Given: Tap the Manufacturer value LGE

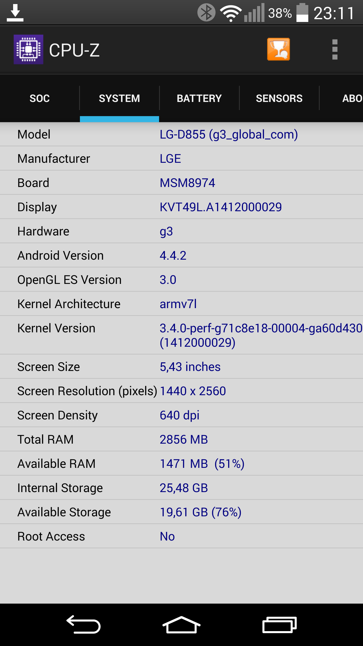Looking at the screenshot, I should 170,159.
